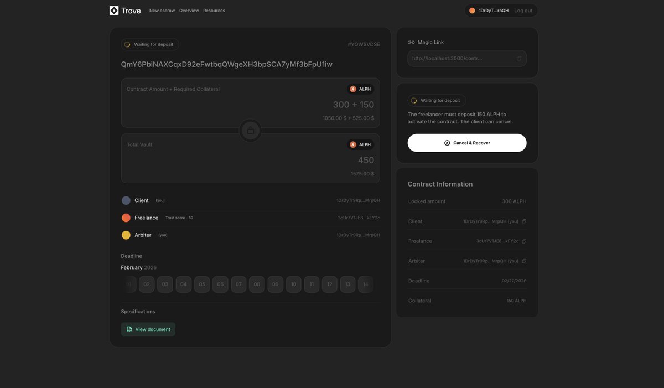Click the Deadline value 02/27/2026
The width and height of the screenshot is (664, 388).
click(514, 281)
